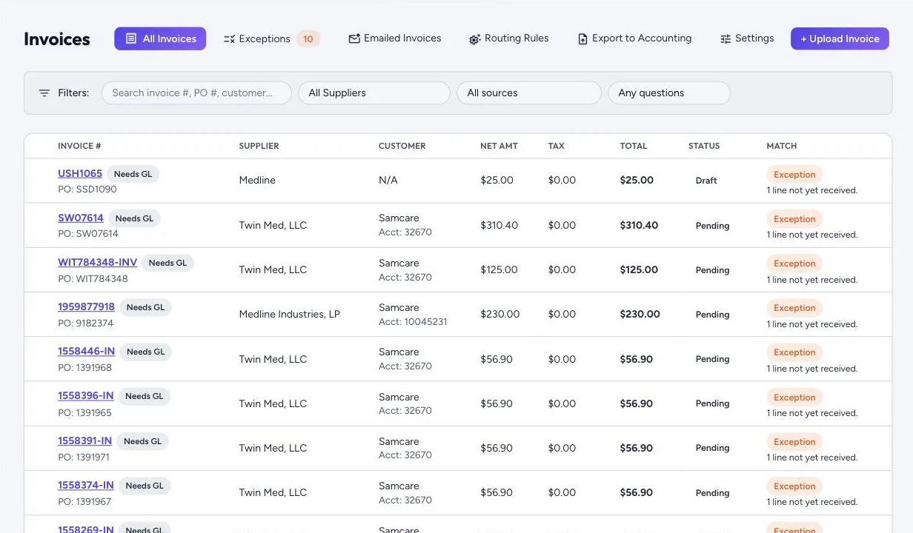Screen dimensions: 913x533
Task: Click Needs GL tag on 1959877918 row
Action: pyautogui.click(x=145, y=307)
